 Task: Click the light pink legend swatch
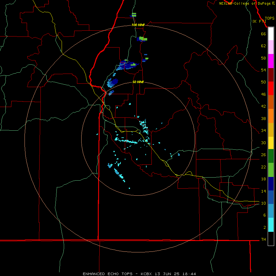coord(271,47)
